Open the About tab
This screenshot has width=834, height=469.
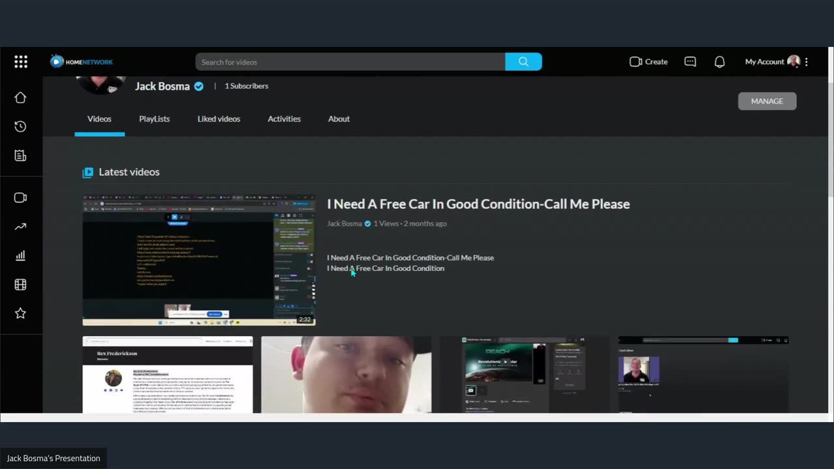(339, 119)
